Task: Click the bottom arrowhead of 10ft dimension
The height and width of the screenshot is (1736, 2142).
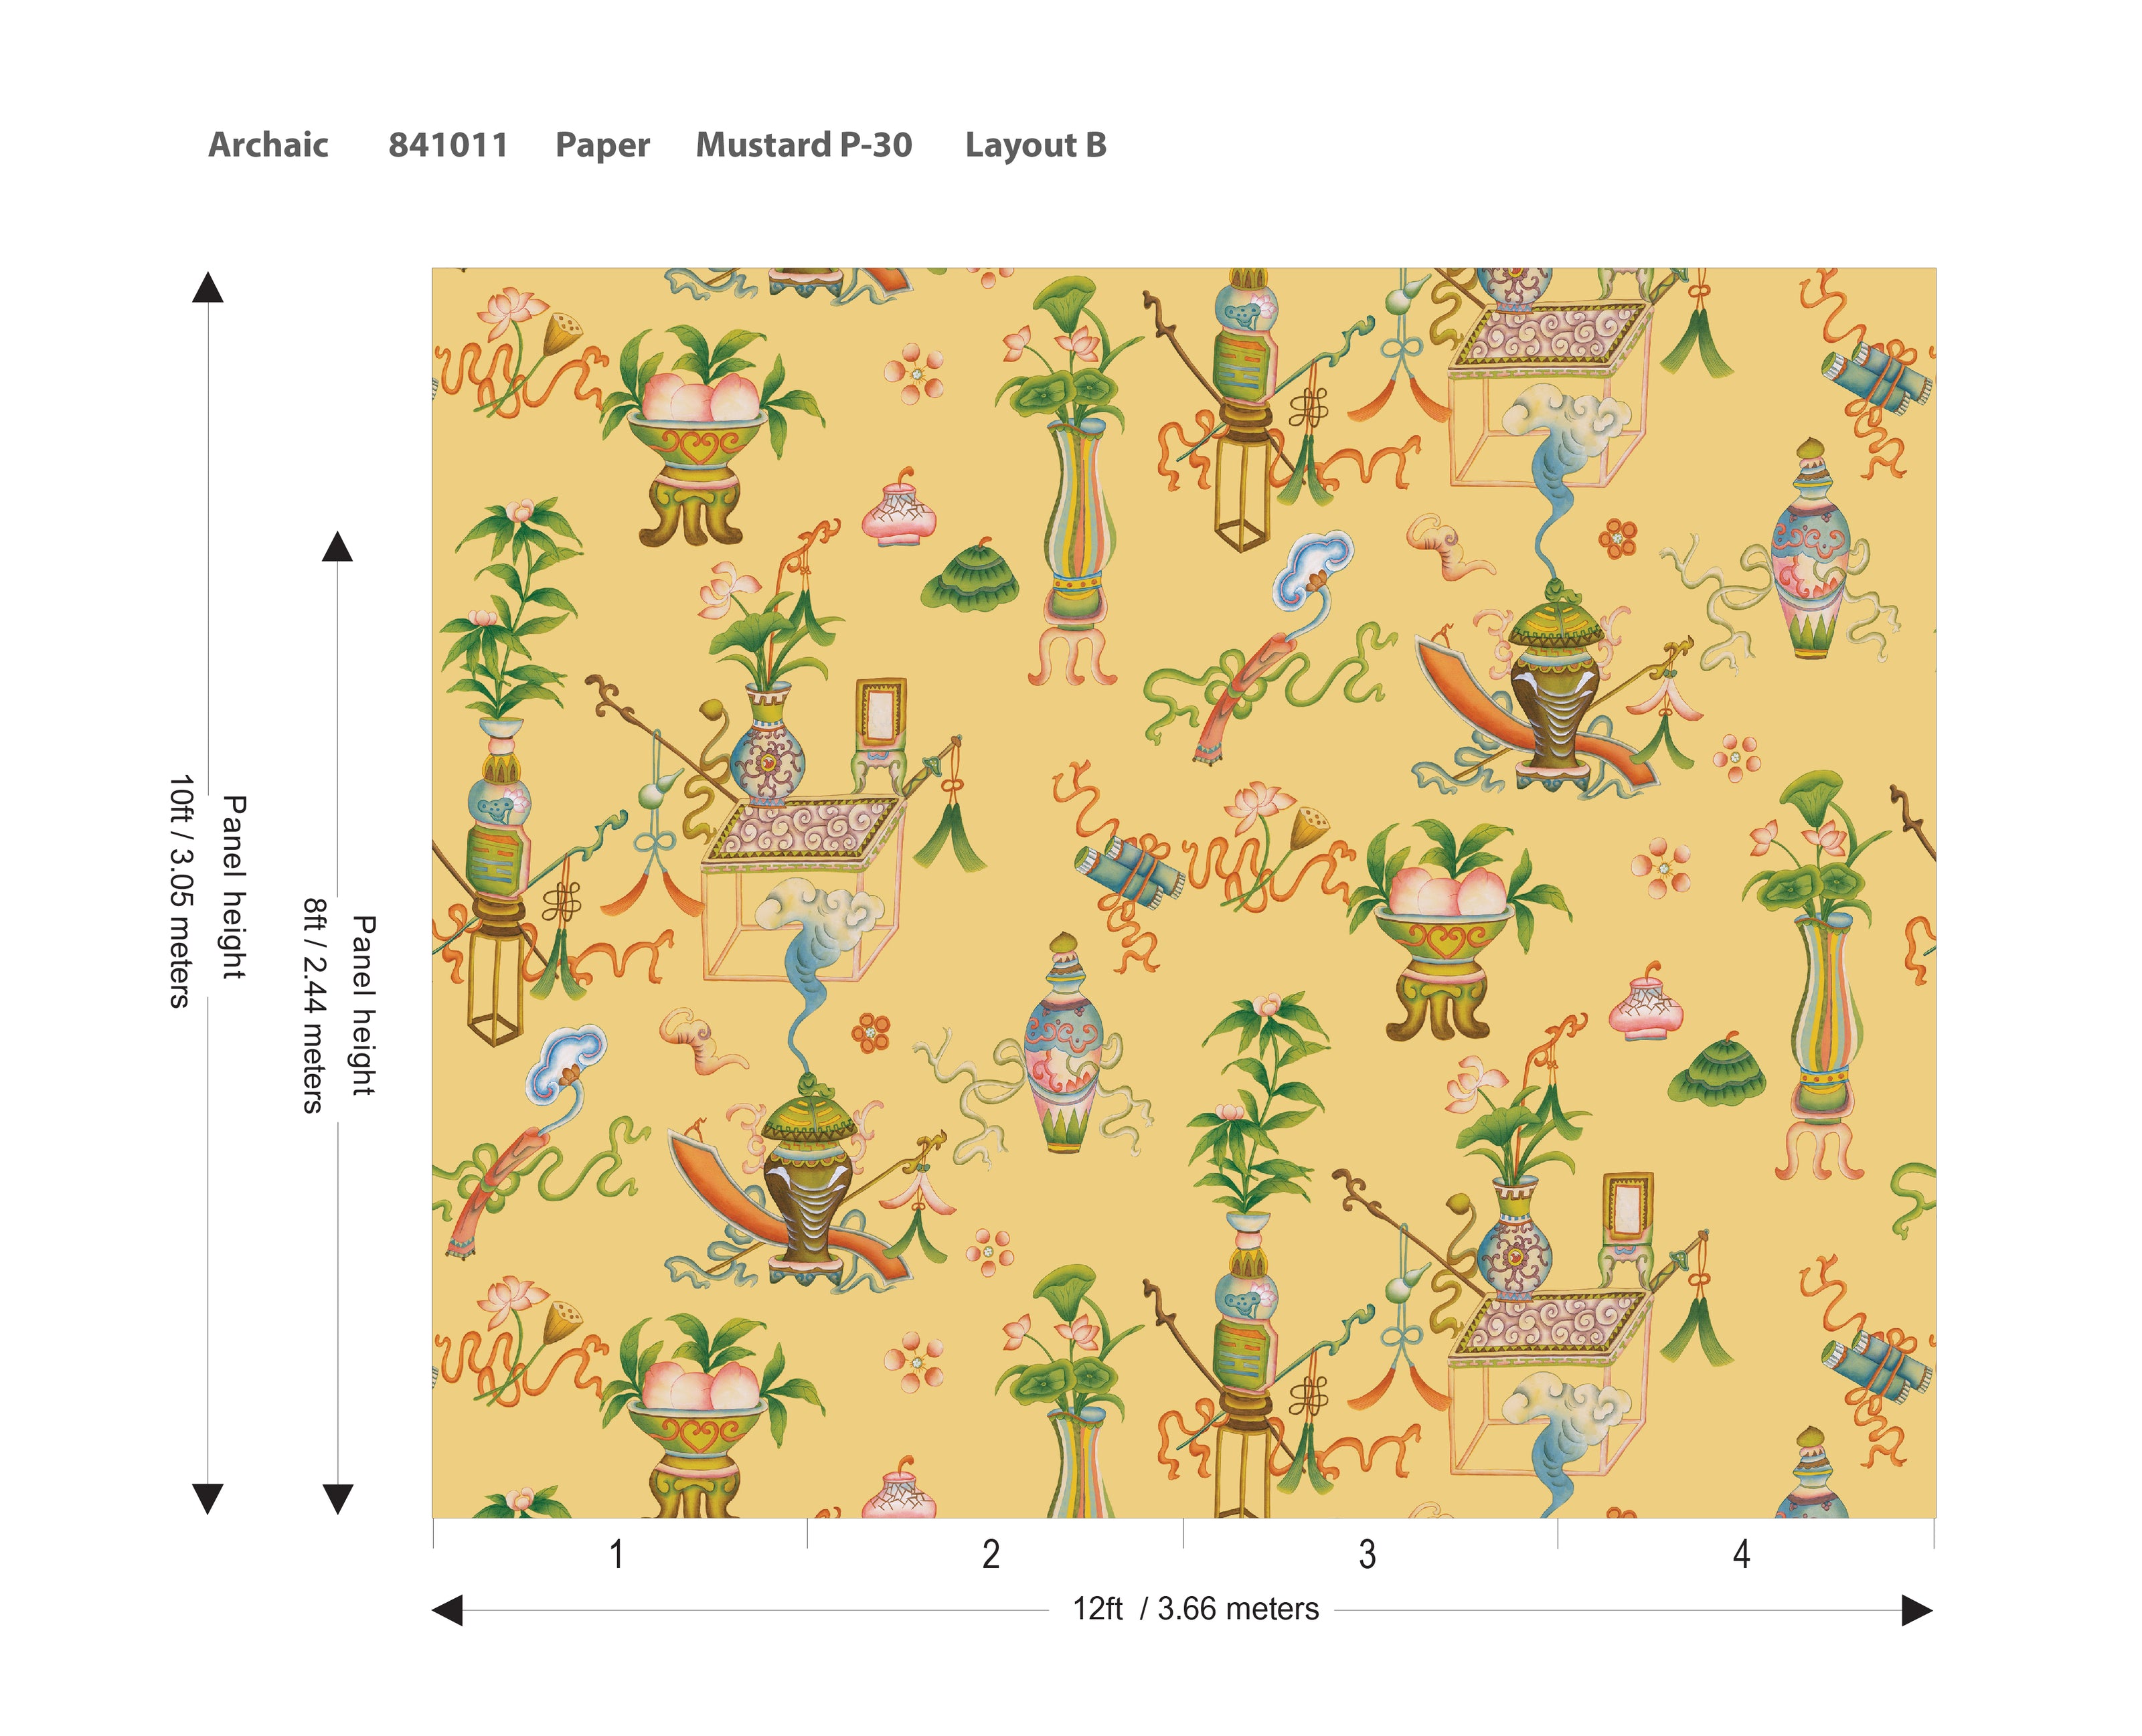Action: point(208,1498)
